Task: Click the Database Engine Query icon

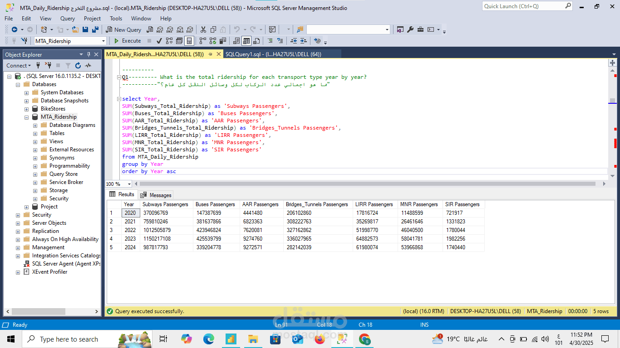Action: (x=150, y=29)
